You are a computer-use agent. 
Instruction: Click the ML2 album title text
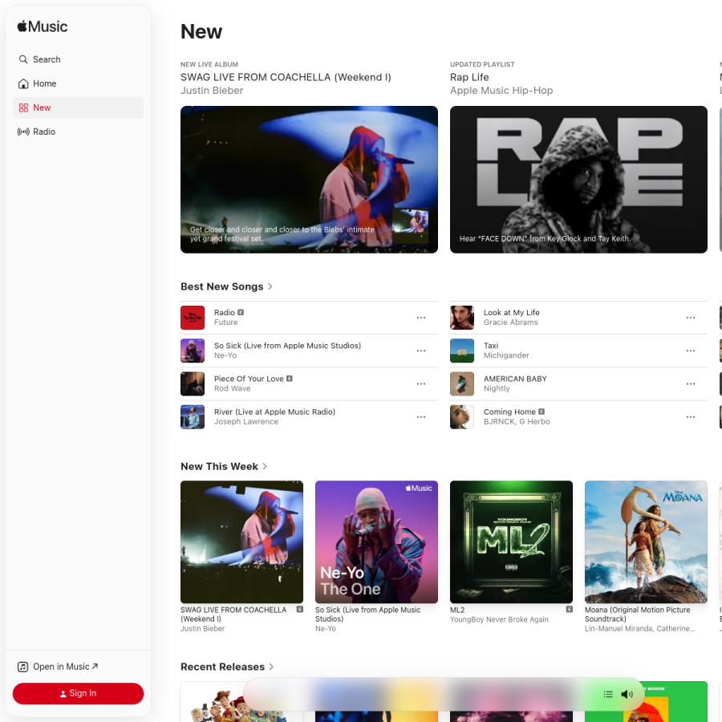[x=457, y=610]
